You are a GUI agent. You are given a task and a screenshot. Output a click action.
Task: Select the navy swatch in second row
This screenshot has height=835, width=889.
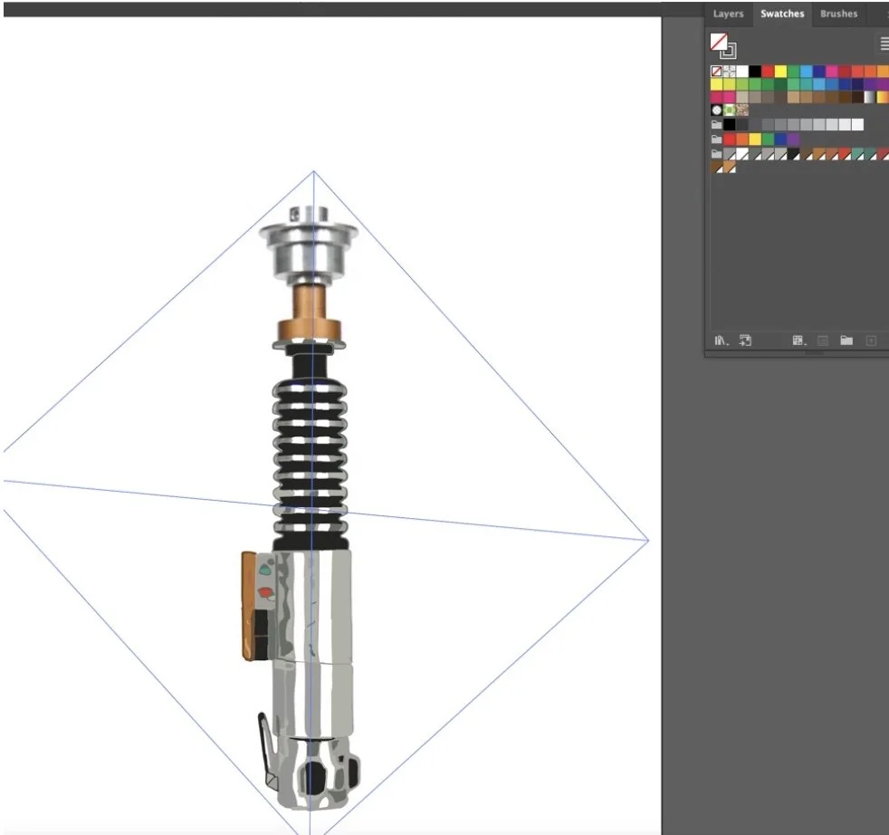[857, 84]
